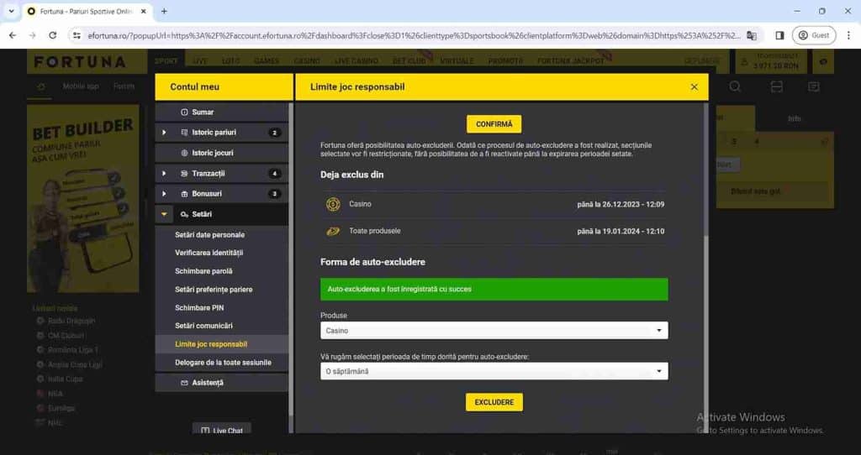Go to Schimbare parolă

203,271
